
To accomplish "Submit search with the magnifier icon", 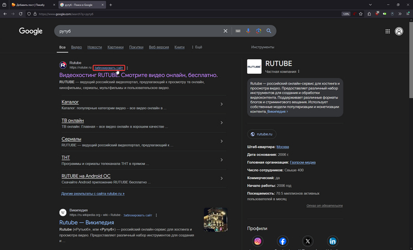I will [268, 31].
